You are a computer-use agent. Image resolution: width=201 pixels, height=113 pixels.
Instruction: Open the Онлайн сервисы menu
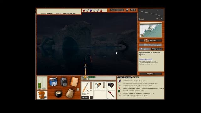point(117,10)
